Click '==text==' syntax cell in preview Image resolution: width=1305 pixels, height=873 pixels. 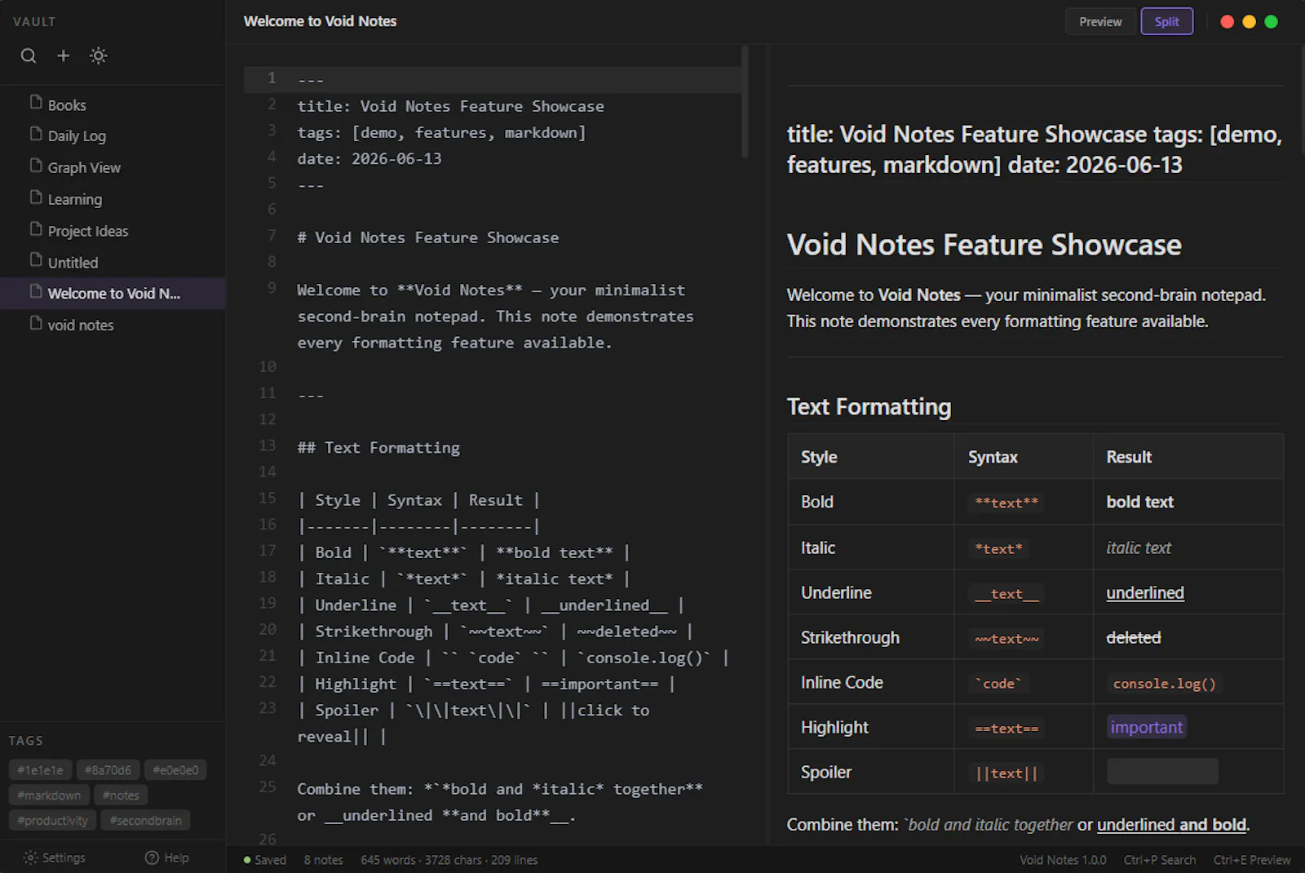point(1006,728)
